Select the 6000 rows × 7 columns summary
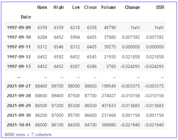 coord(28,134)
